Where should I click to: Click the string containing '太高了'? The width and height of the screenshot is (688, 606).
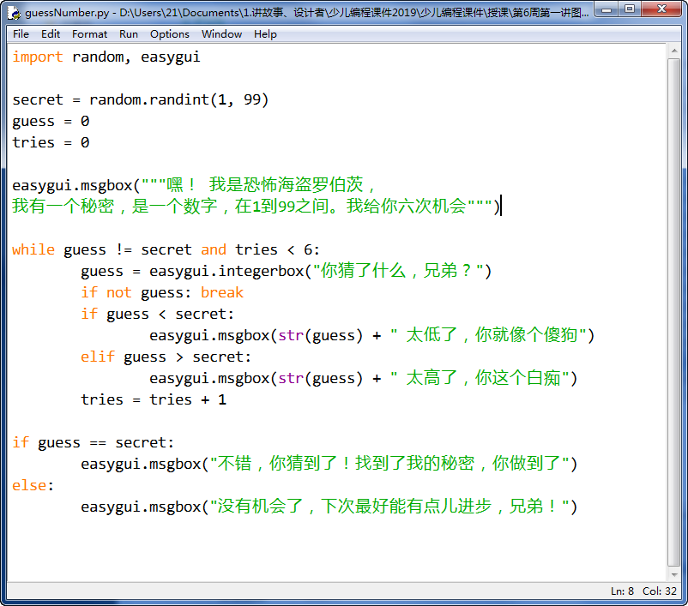click(x=480, y=378)
